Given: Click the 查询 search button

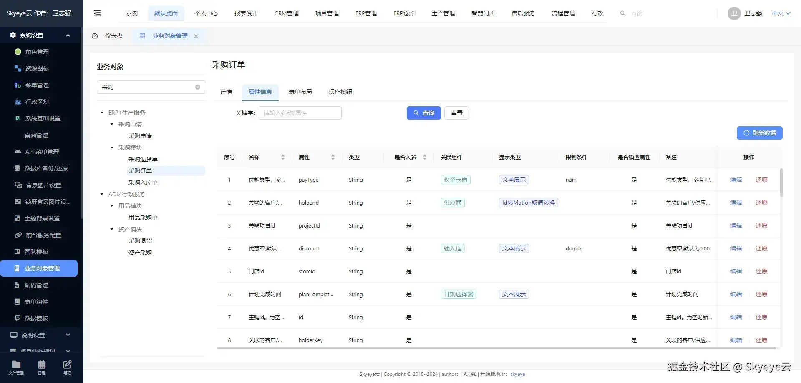Looking at the screenshot, I should pos(424,113).
